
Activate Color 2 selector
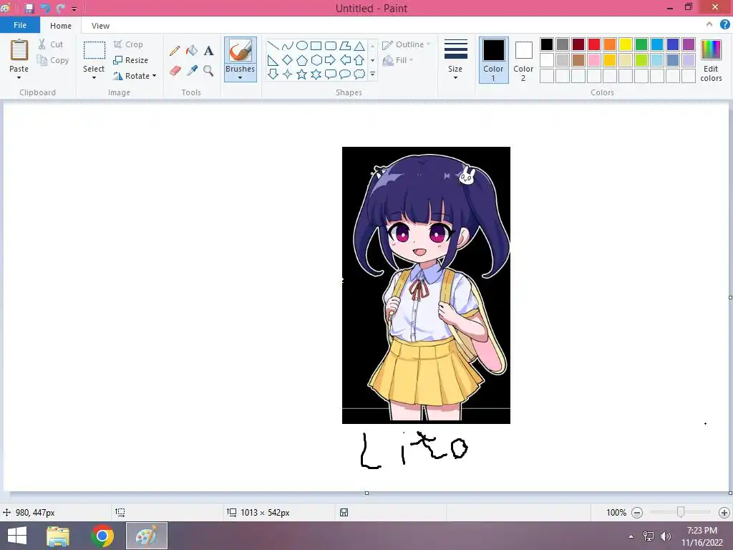coord(523,60)
